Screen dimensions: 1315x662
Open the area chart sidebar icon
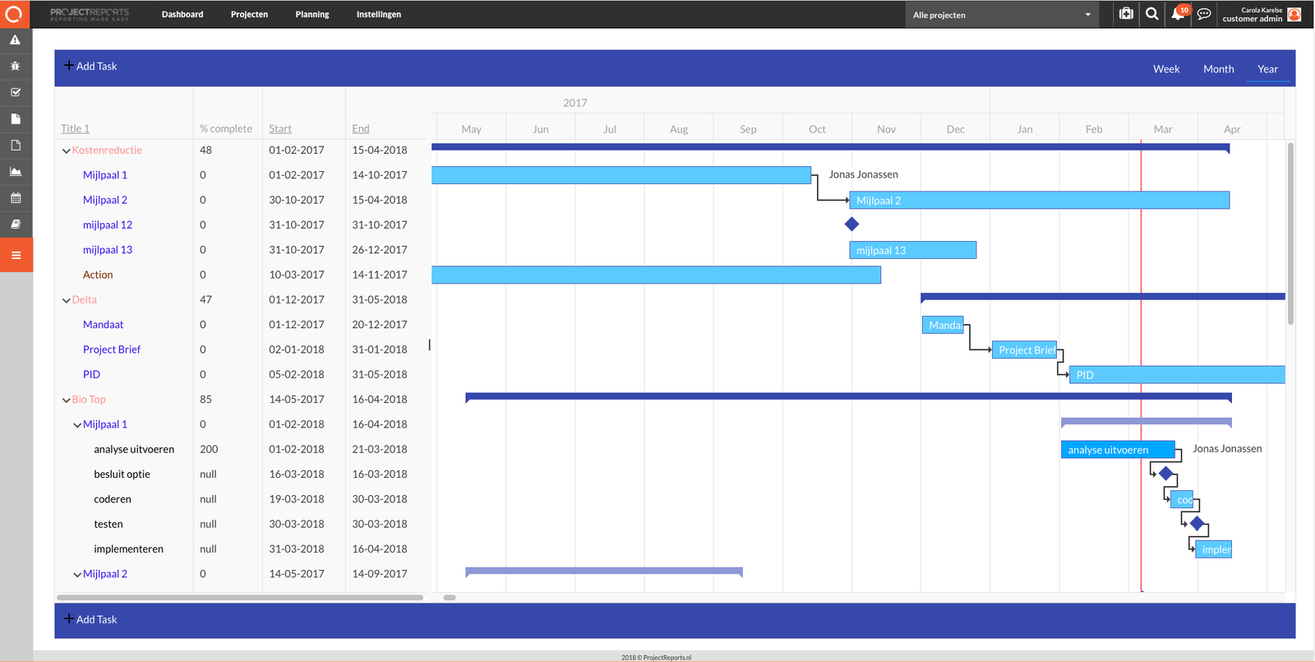[x=15, y=171]
